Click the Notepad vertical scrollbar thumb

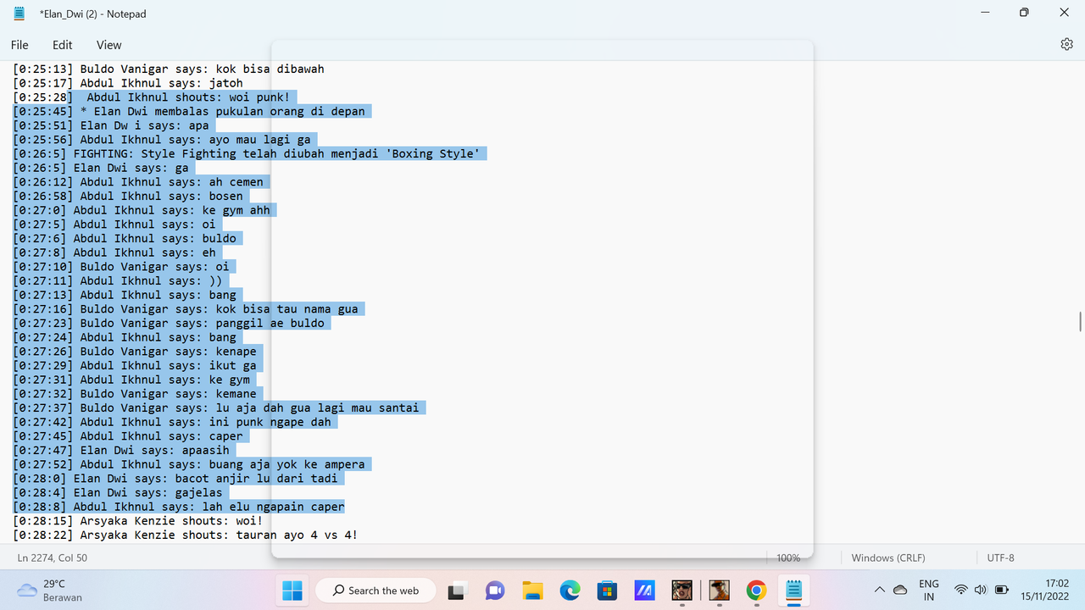tap(1079, 322)
